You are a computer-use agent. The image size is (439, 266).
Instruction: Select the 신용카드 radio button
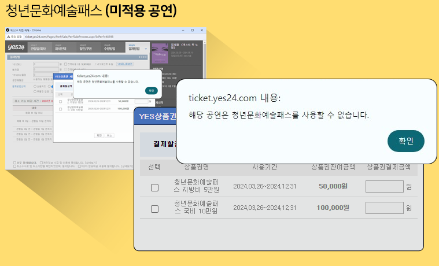pos(35,87)
